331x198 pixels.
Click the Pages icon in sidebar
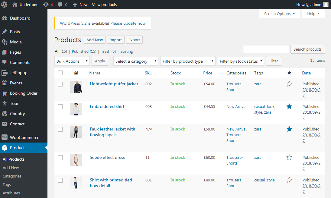[5, 52]
